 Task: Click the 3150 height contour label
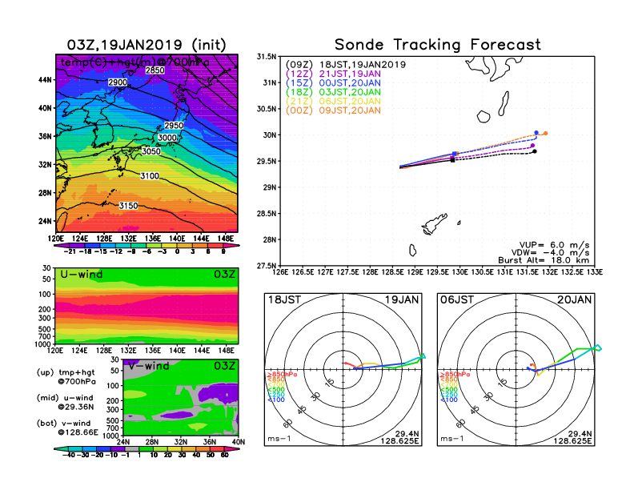(x=129, y=206)
